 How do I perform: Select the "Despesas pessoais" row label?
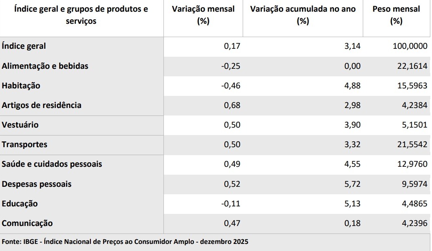(36, 184)
